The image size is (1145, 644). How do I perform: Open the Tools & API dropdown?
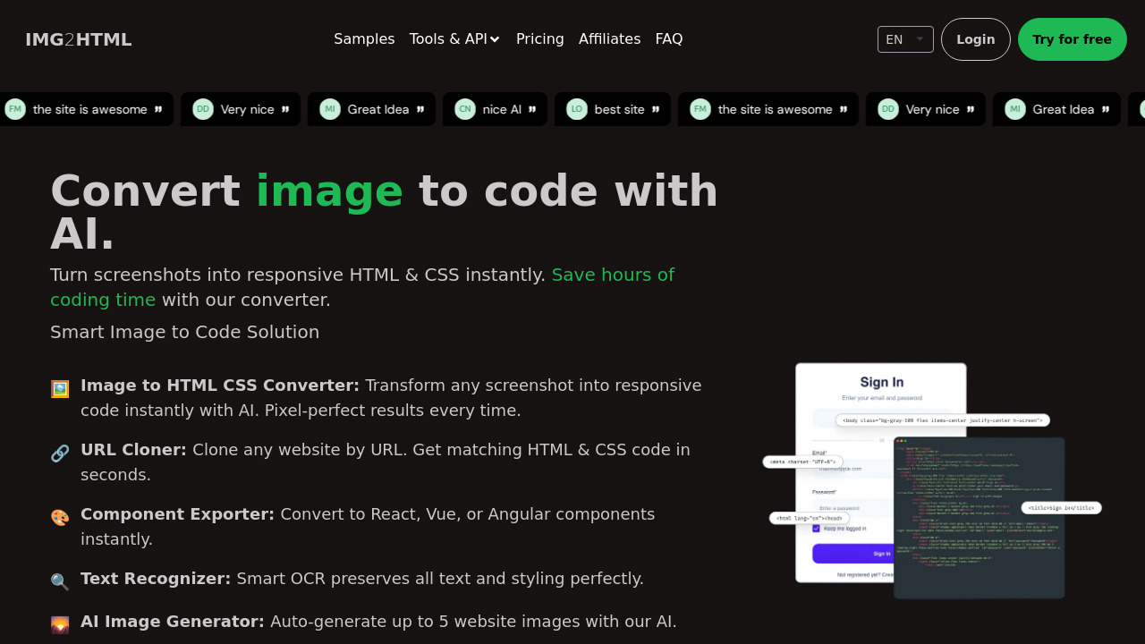[x=454, y=38]
